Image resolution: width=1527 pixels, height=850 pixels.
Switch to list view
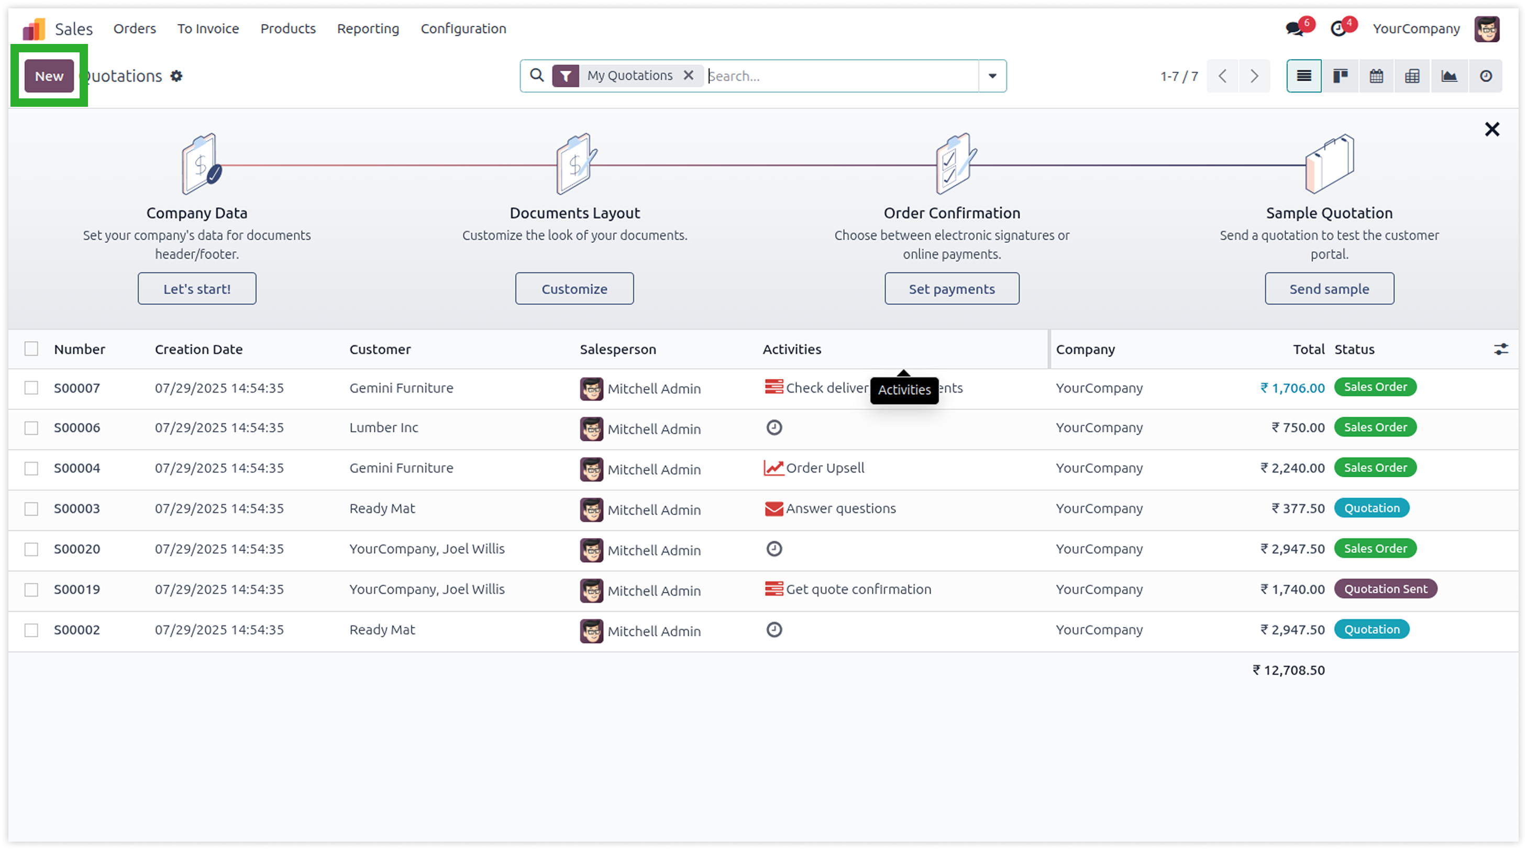[1303, 76]
